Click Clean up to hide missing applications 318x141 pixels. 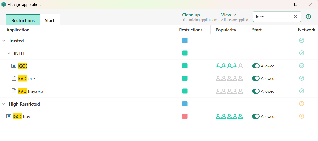(x=191, y=15)
